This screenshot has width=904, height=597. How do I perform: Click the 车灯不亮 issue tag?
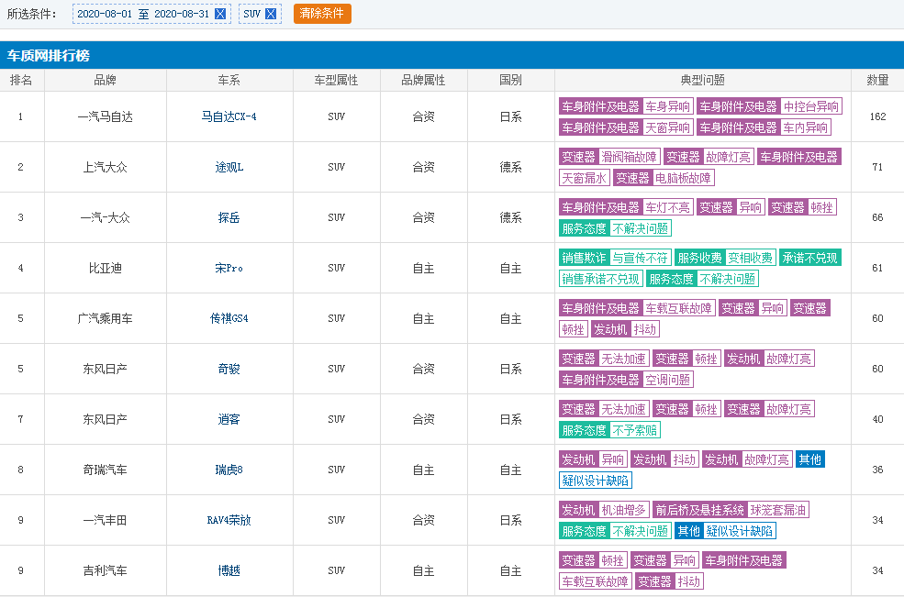(x=667, y=207)
